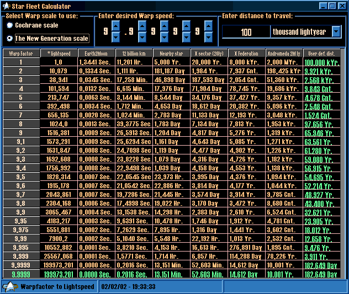Choose The New Generation scale radio button

(x=10, y=39)
